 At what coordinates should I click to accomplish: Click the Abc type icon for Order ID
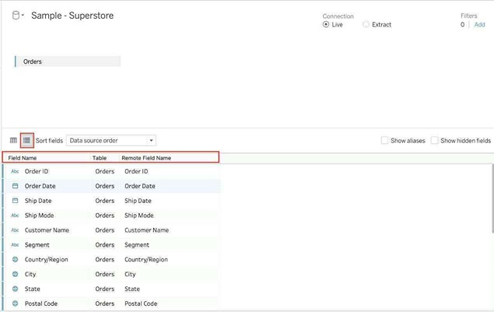15,172
